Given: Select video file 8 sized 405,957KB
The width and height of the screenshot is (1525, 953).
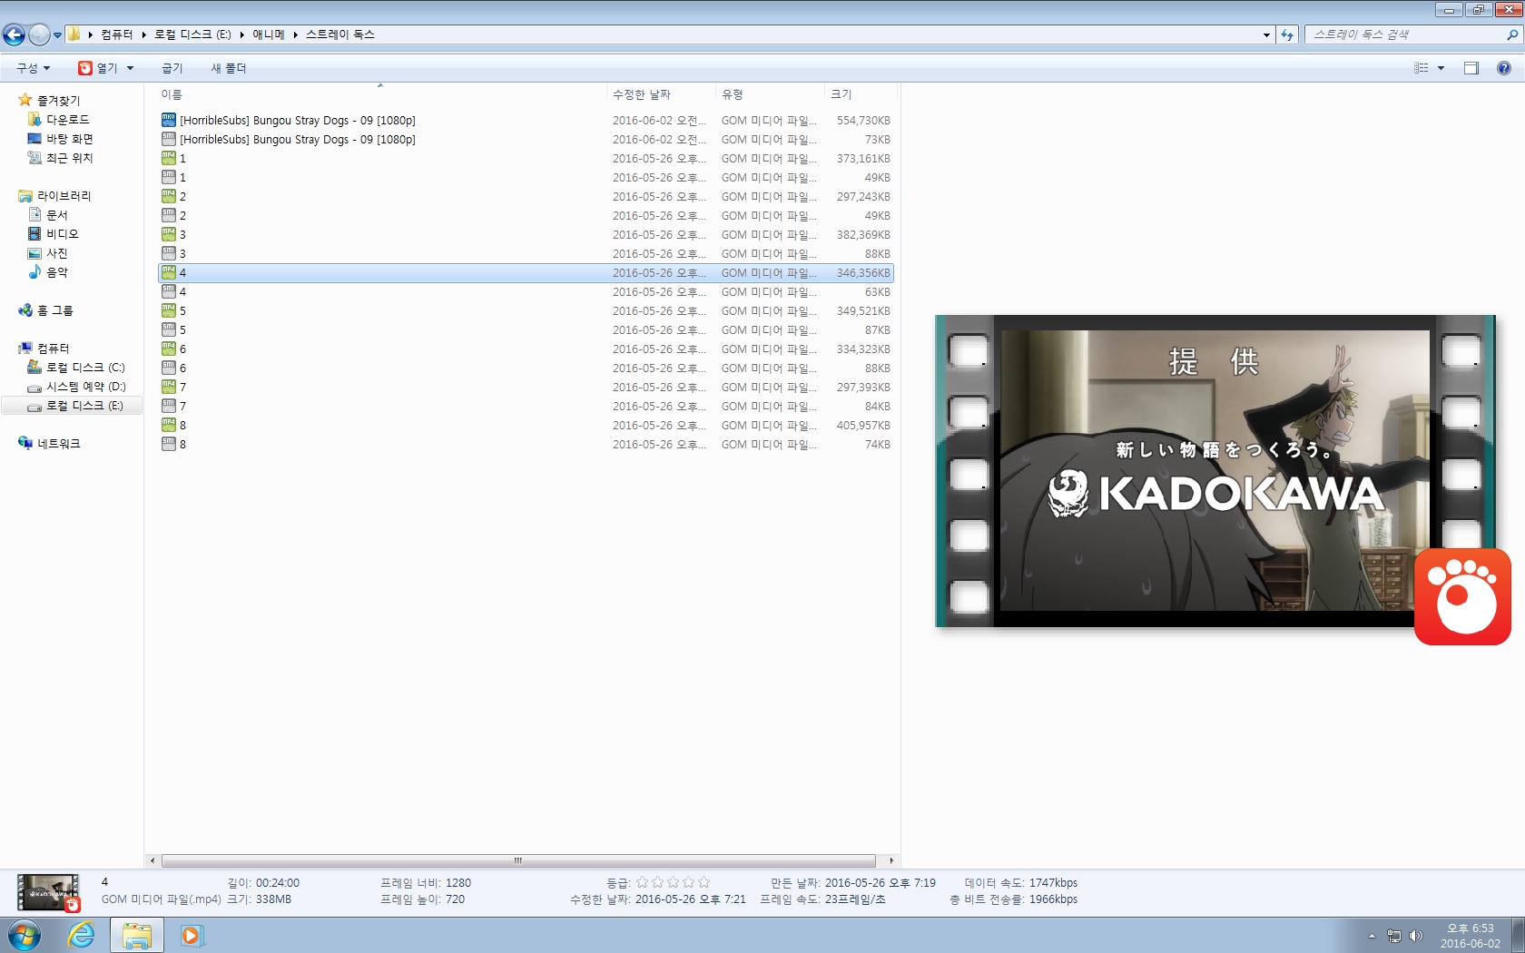Looking at the screenshot, I should coord(526,425).
